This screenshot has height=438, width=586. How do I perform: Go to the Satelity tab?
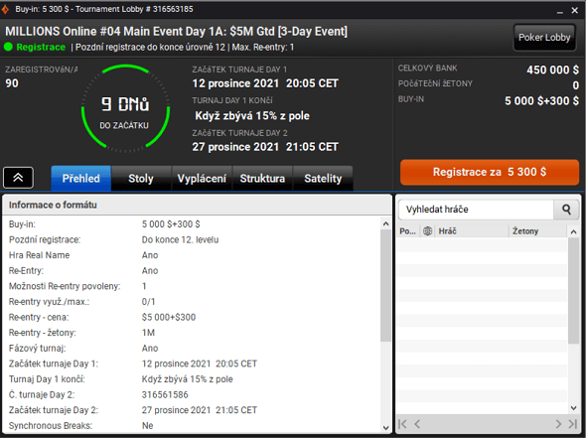point(323,178)
